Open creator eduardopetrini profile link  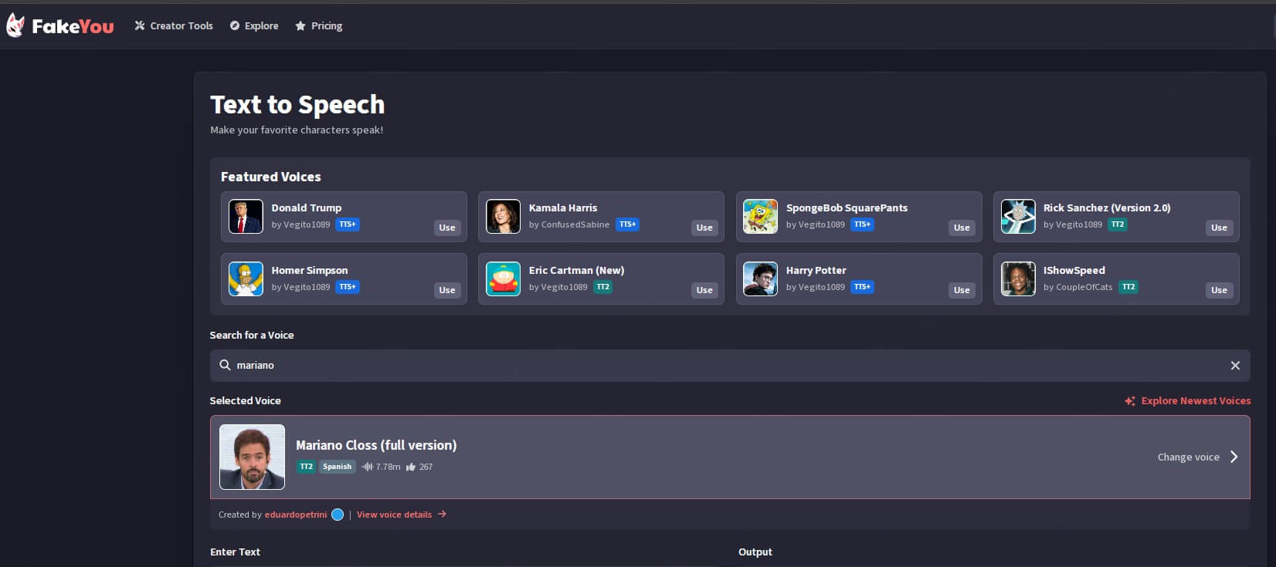[296, 515]
